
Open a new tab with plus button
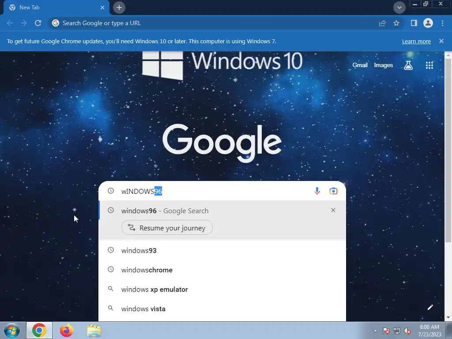[119, 8]
